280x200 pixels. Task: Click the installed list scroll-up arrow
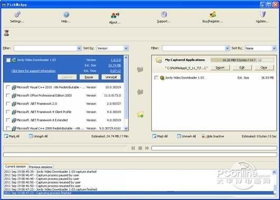pos(126,58)
